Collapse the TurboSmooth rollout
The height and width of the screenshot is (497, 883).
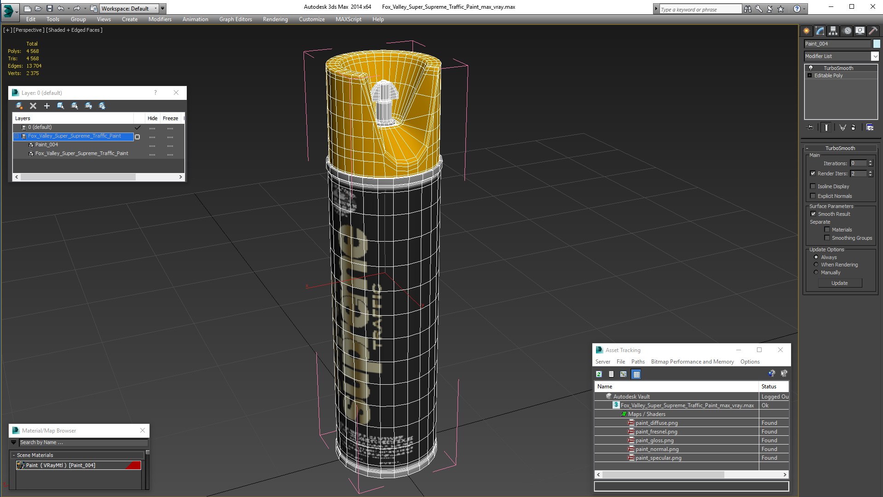pyautogui.click(x=807, y=148)
